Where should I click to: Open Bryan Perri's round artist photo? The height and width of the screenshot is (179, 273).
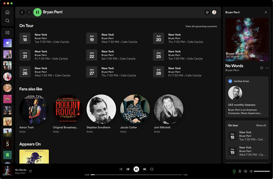235,93
